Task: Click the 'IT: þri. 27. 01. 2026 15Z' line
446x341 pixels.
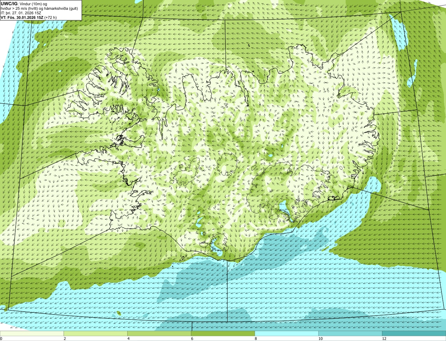Action: tap(21, 13)
